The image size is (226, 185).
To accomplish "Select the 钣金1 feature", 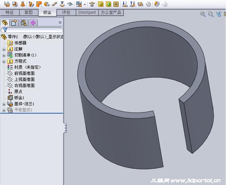I will click(16, 97).
